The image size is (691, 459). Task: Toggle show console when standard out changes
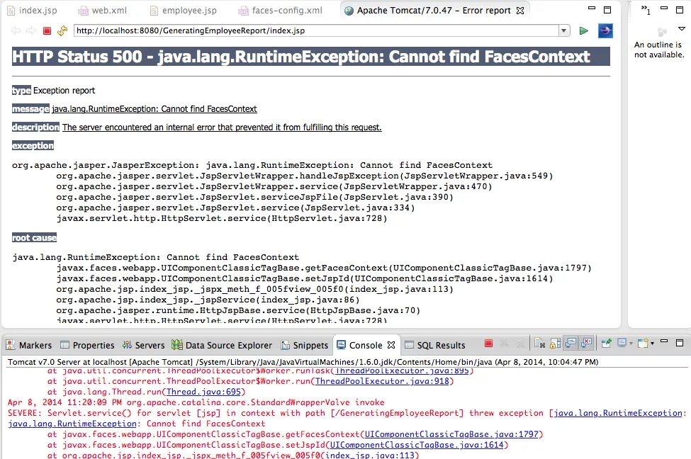(x=571, y=343)
